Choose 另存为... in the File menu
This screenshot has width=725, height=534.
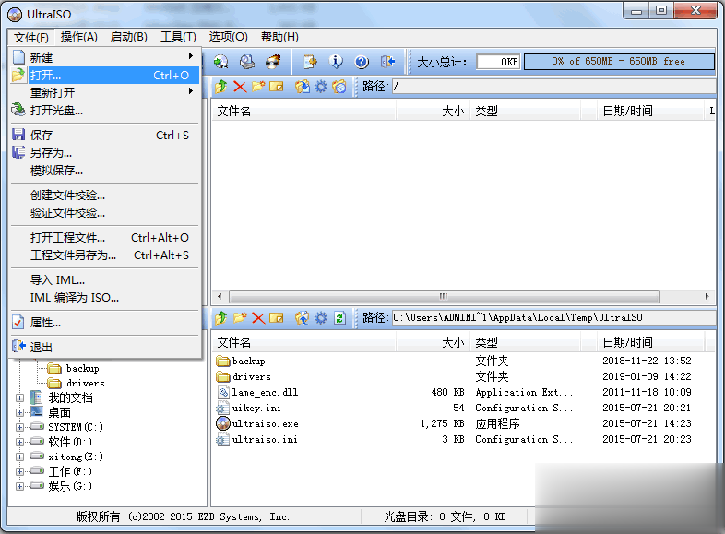[x=51, y=153]
